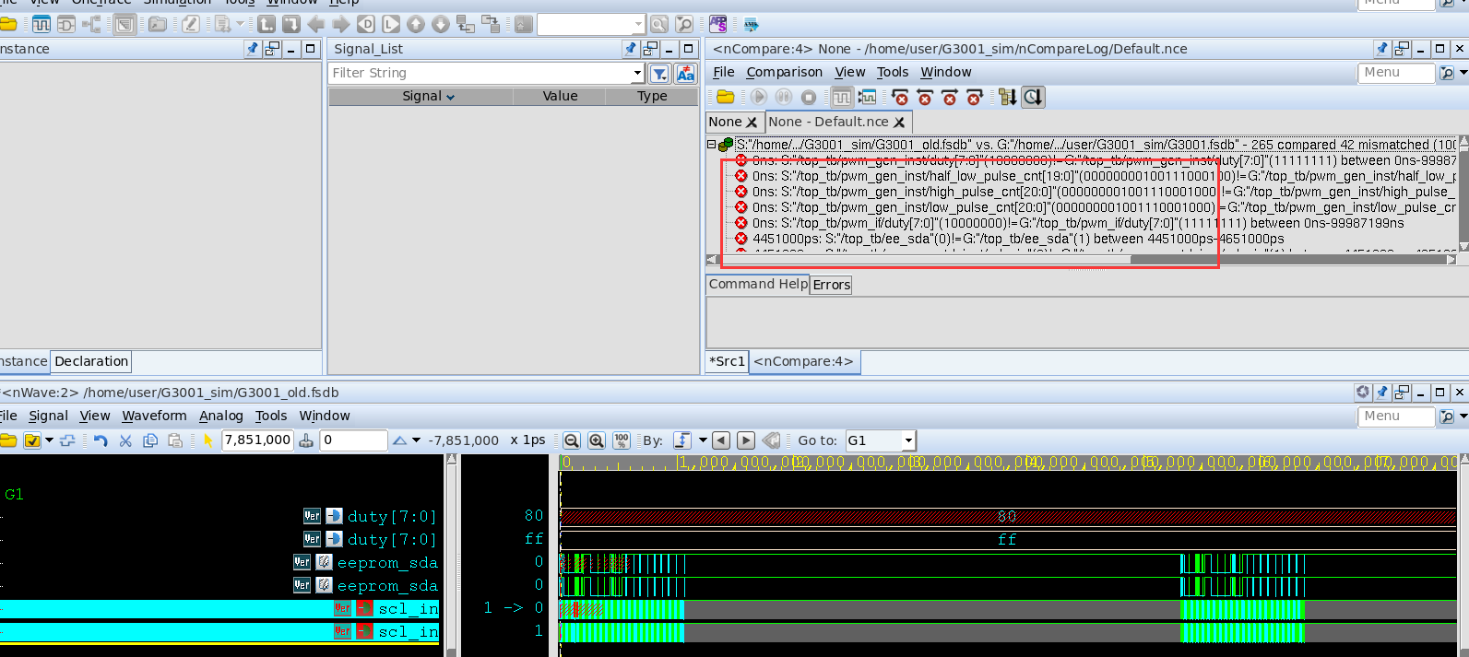Zoom out the waveform
The width and height of the screenshot is (1469, 657).
click(572, 440)
